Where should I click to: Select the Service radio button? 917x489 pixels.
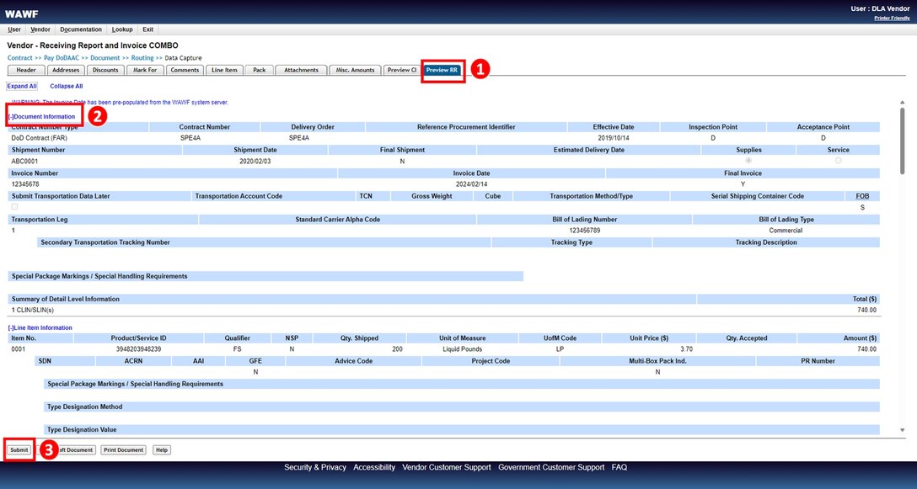point(838,161)
